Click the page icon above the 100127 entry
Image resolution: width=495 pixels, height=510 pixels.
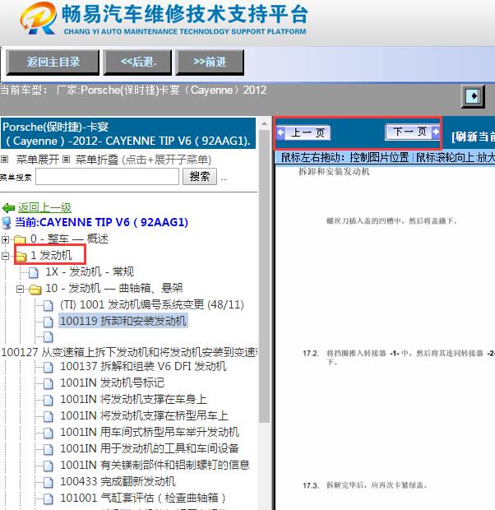tap(49, 337)
